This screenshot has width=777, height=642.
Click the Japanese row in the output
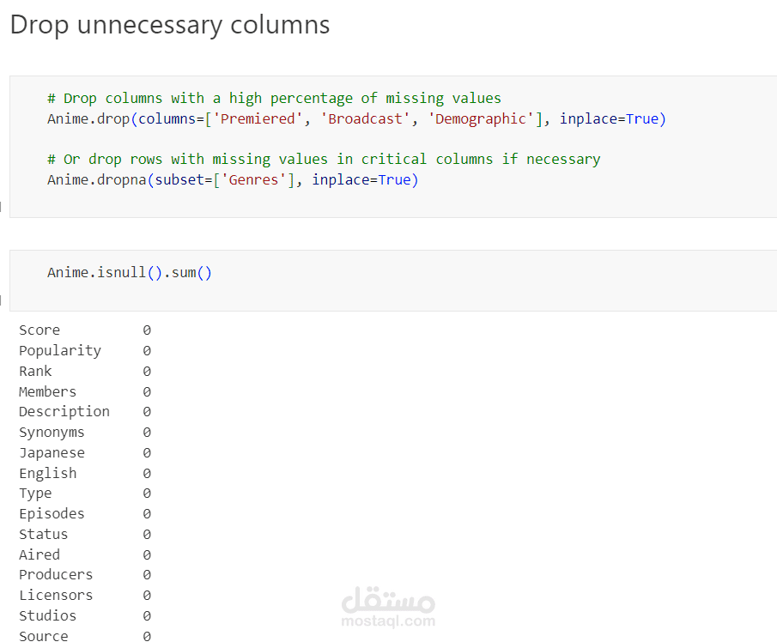(x=52, y=453)
